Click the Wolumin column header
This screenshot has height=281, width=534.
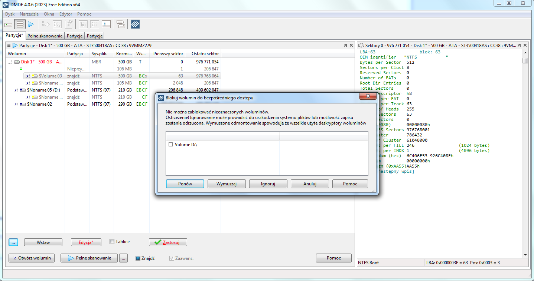point(35,54)
